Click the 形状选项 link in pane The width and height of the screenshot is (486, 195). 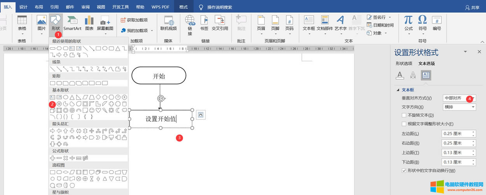pos(404,64)
